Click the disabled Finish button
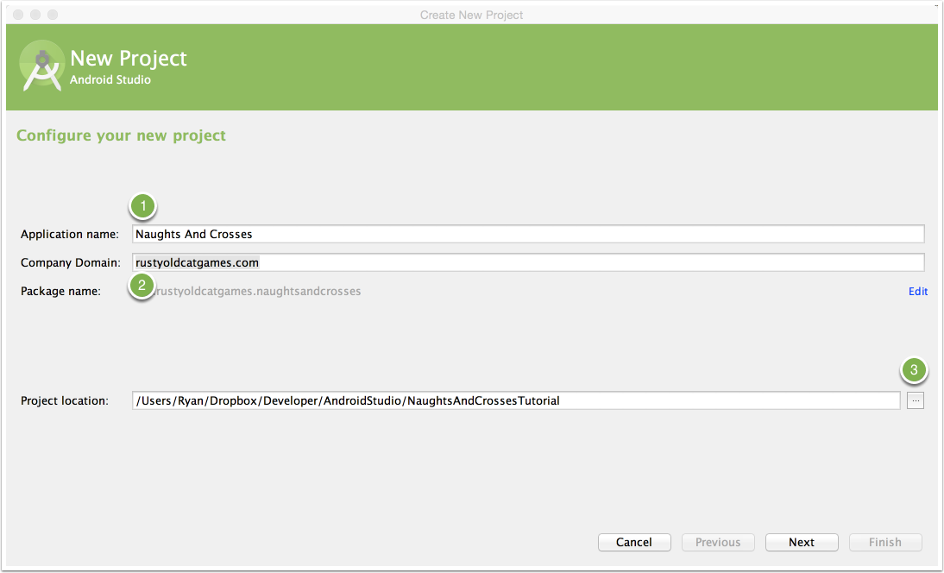Viewport: 944px width, 573px height. [885, 542]
